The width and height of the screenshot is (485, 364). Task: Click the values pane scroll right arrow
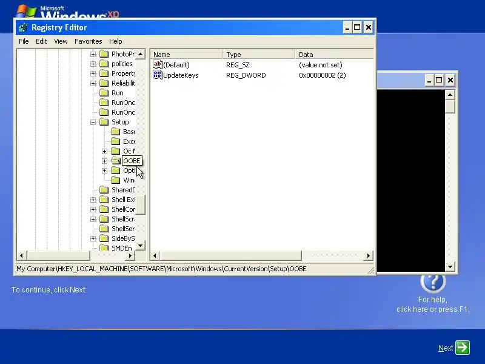click(369, 255)
